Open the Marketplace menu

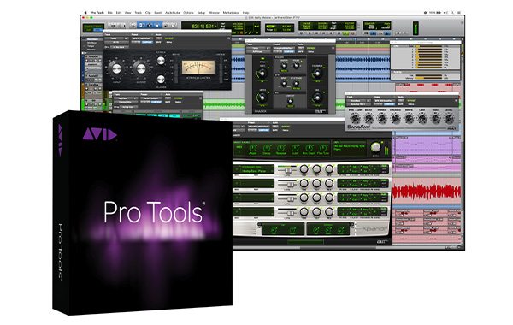231,13
